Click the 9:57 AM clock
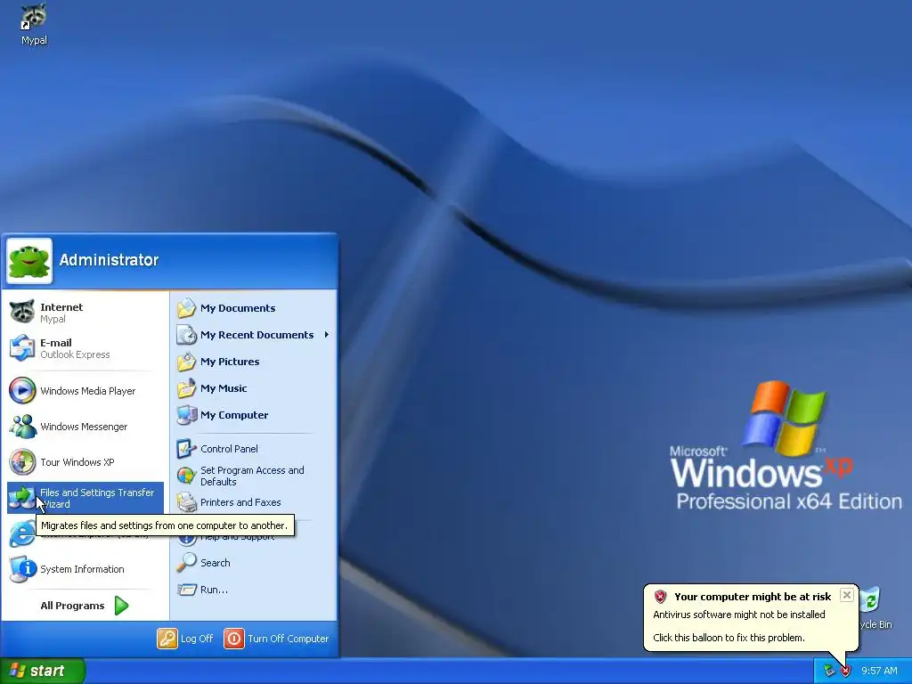The height and width of the screenshot is (684, 912). tap(879, 671)
